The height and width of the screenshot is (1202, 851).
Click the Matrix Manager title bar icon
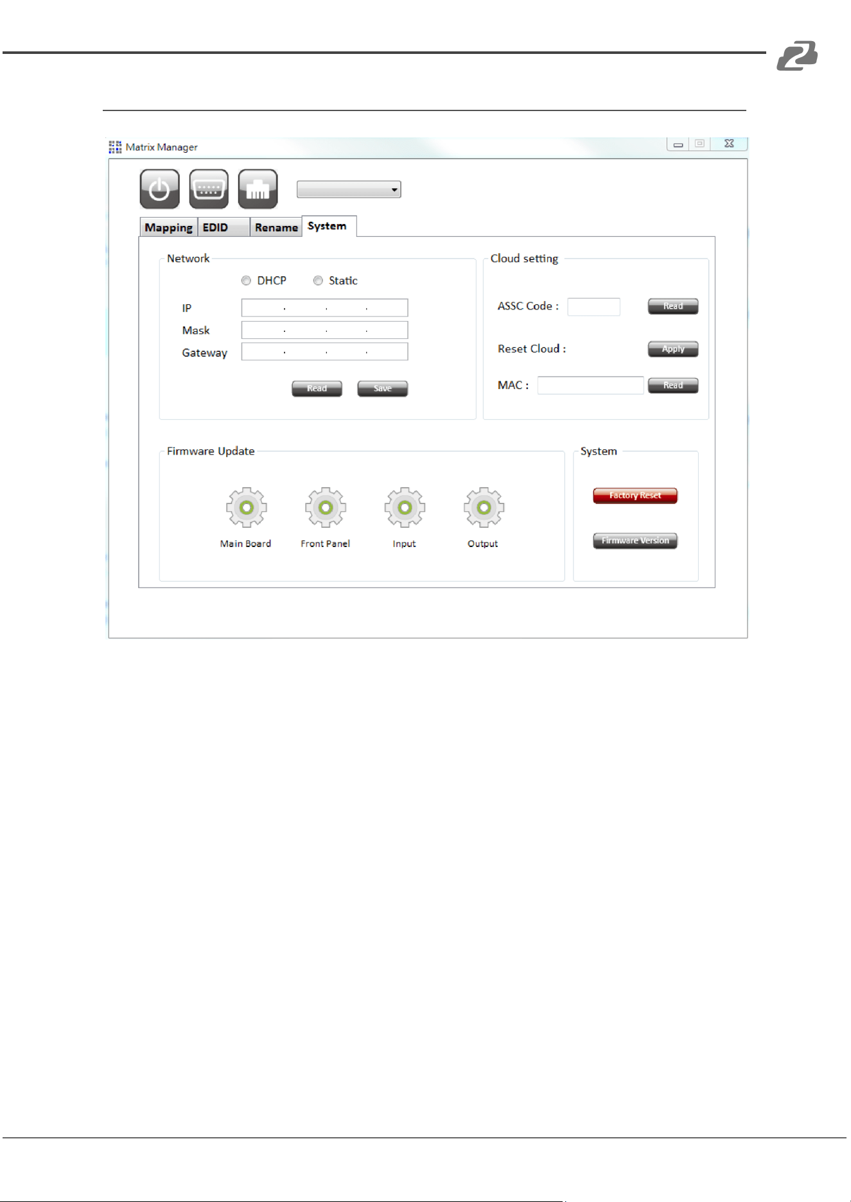(115, 147)
